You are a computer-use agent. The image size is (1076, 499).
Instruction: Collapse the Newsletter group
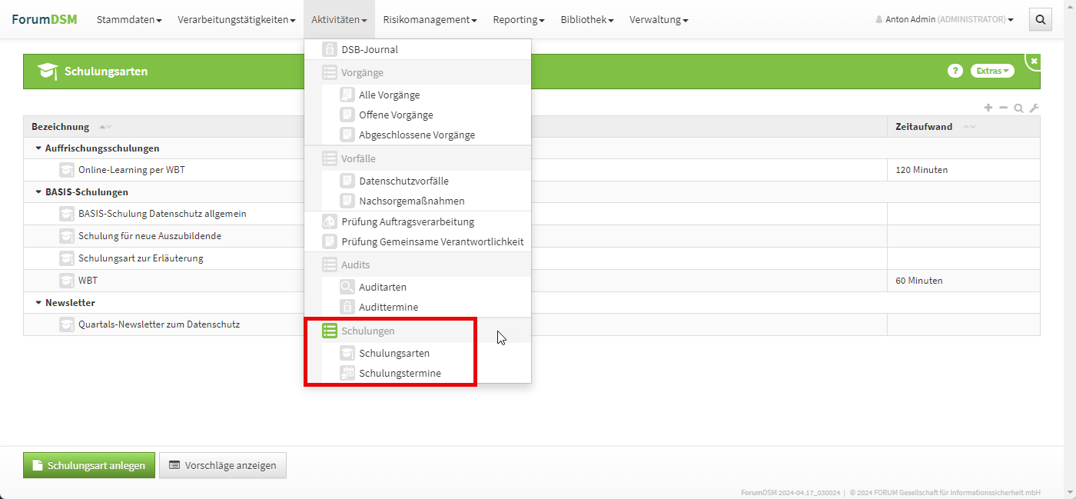click(x=38, y=303)
